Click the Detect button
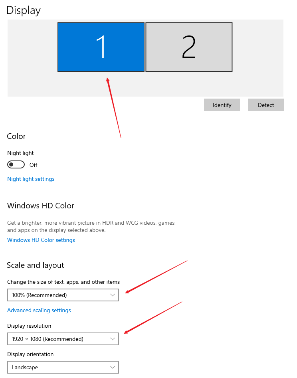 point(265,105)
